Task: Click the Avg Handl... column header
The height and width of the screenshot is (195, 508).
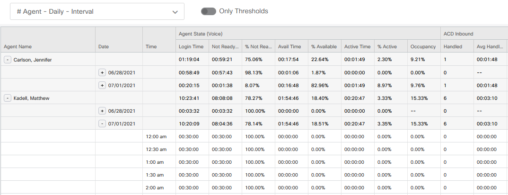Action: coord(490,47)
